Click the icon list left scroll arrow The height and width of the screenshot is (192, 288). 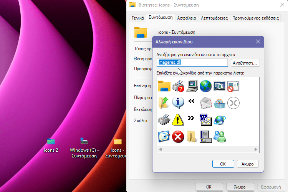pos(161,149)
